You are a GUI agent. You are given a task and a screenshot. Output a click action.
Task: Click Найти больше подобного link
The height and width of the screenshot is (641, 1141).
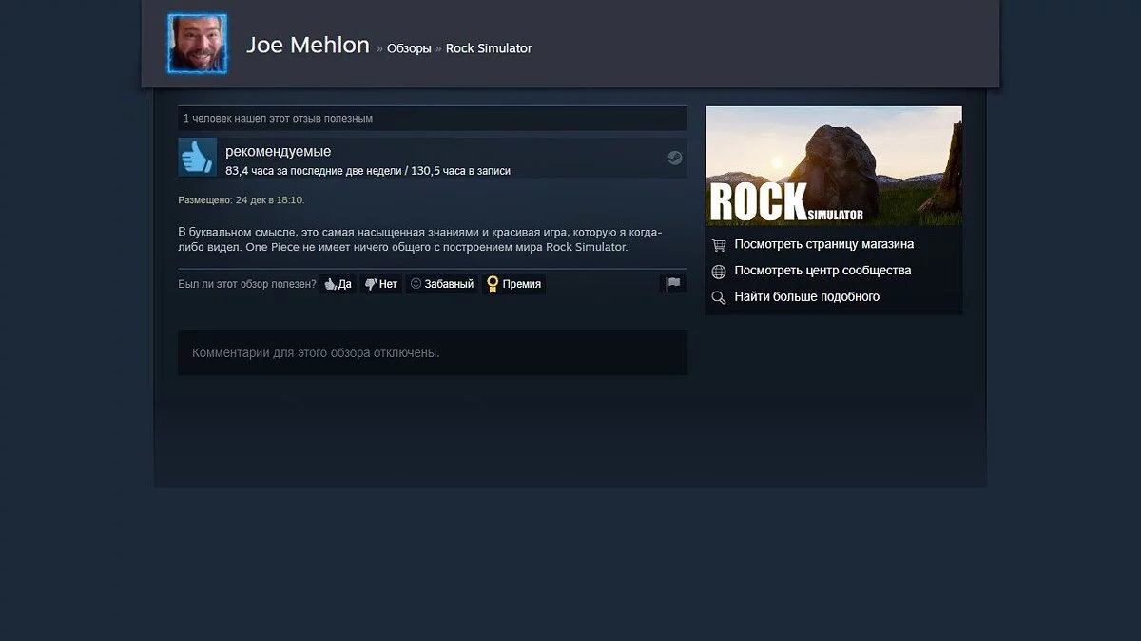(806, 297)
